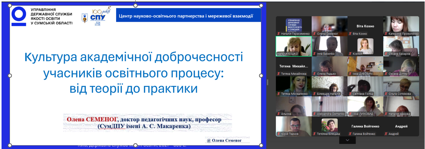
Task: Click the muted mic icon for Галина Войтенко
Action: (x=350, y=134)
